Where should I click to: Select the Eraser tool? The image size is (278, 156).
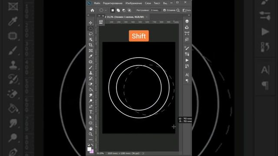click(91, 84)
